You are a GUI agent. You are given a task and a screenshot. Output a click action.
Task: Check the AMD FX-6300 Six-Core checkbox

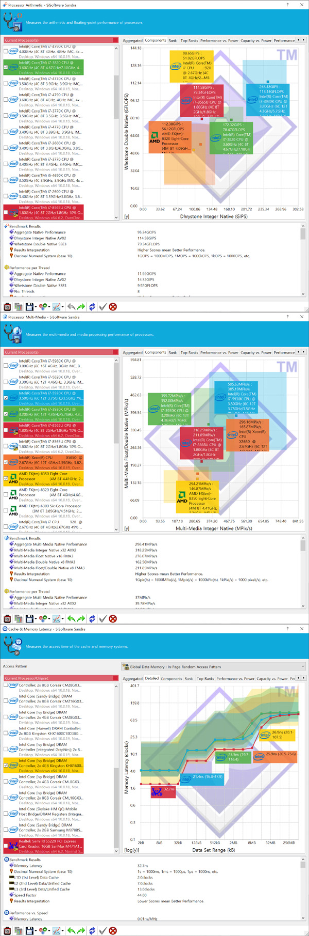pos(6,510)
